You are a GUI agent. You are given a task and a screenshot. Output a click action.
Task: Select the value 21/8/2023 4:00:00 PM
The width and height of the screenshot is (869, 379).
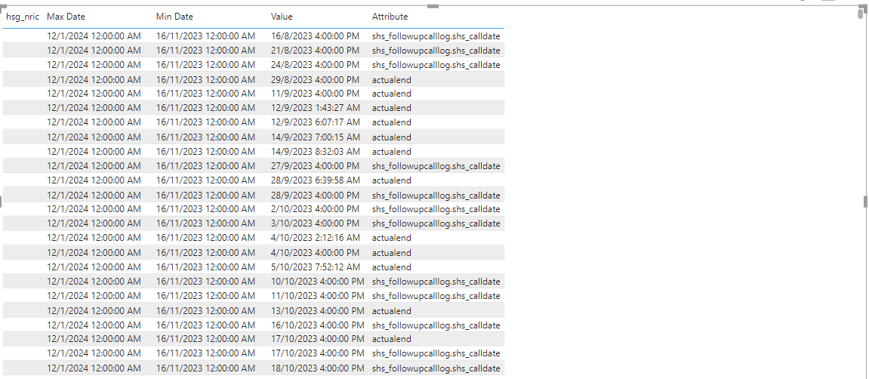click(x=315, y=51)
